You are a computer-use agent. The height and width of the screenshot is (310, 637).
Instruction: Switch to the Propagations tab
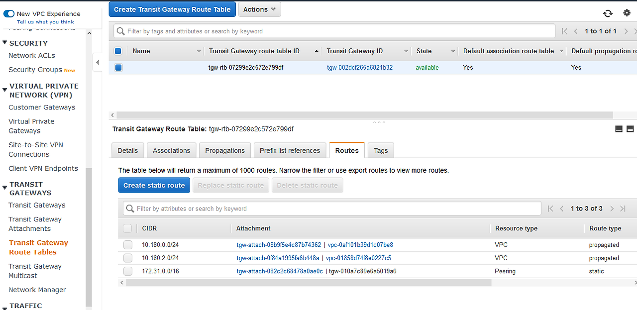tap(225, 150)
